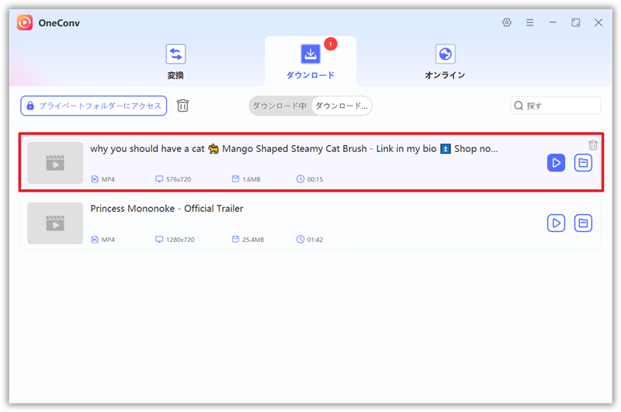
Task: Click the toolbar trash delete-all icon
Action: click(182, 106)
